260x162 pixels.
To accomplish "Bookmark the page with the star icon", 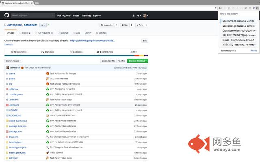I will tap(215, 8).
